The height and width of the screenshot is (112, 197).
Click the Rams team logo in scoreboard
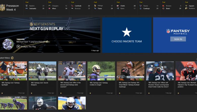click(x=118, y=8)
